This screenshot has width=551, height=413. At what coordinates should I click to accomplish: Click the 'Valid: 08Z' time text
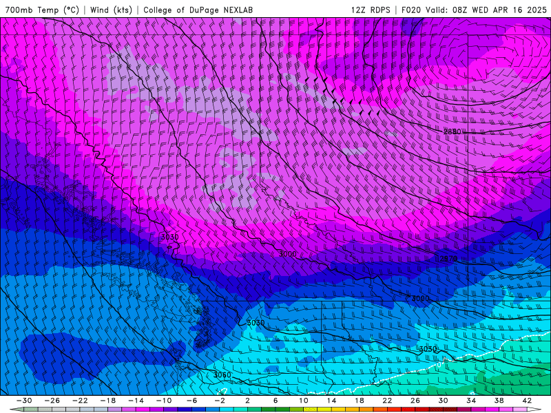point(446,10)
